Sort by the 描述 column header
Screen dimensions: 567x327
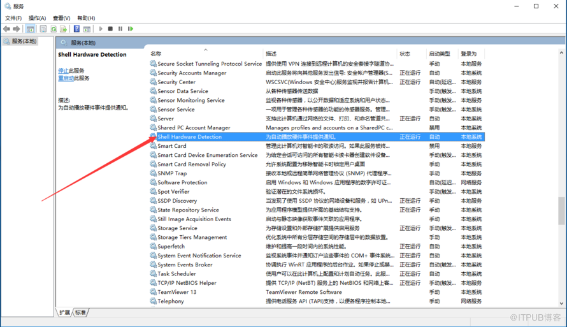271,54
